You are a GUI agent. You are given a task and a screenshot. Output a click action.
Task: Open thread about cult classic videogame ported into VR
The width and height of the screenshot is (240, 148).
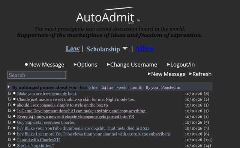click(x=76, y=117)
